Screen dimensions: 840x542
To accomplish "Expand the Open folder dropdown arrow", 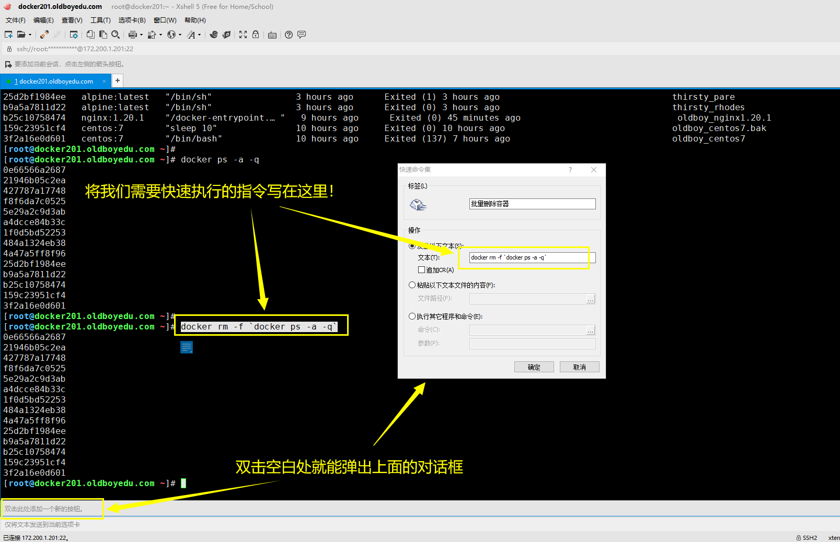I will [30, 35].
